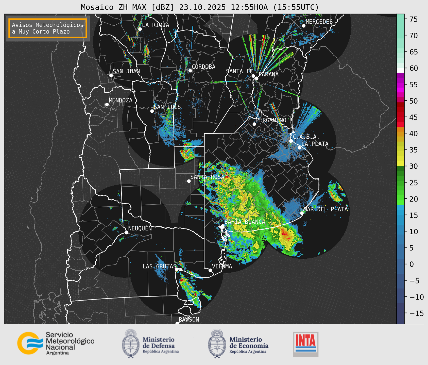
Task: Select the Neuquén city marker
Action: [126, 233]
